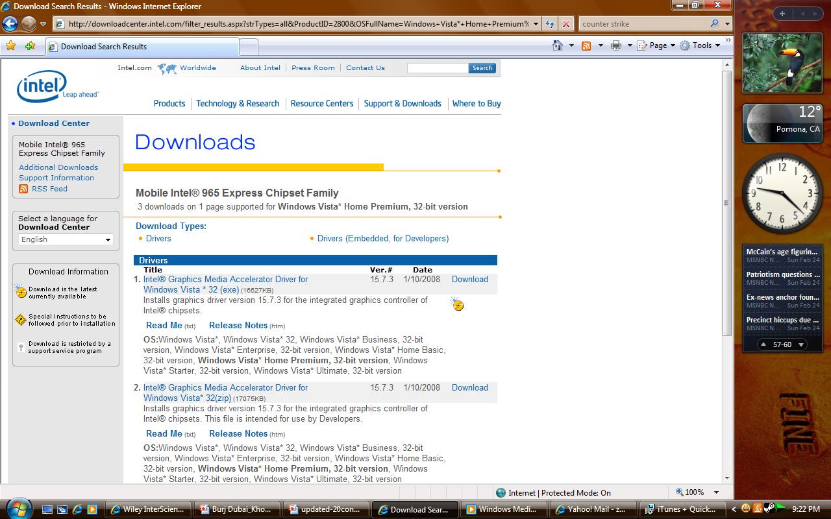Click the toucan slideshow gadget picture
The width and height of the screenshot is (831, 519).
pyautogui.click(x=782, y=63)
